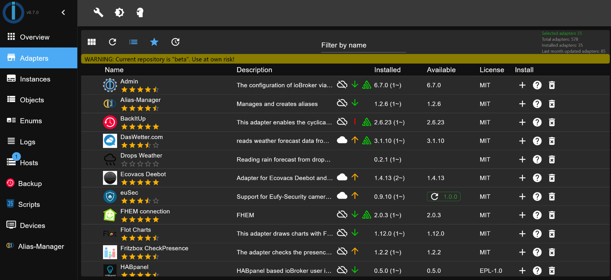Open Alias-Manager in the sidebar
Image resolution: width=611 pixels, height=280 pixels.
coord(39,246)
